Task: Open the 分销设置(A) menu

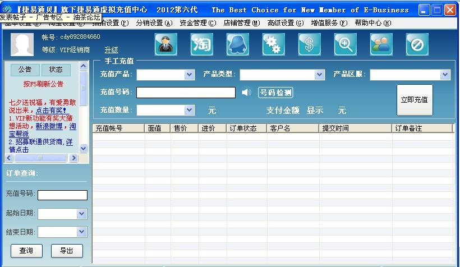Action: (x=154, y=23)
